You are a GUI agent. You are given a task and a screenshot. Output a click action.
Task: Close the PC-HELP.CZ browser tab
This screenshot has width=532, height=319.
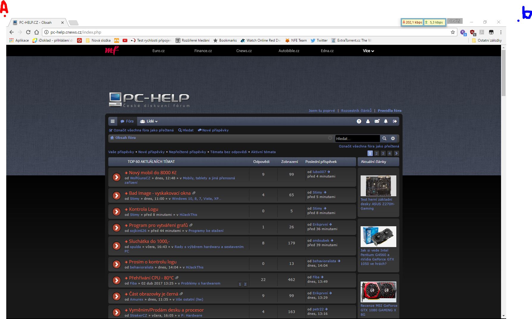click(x=62, y=23)
